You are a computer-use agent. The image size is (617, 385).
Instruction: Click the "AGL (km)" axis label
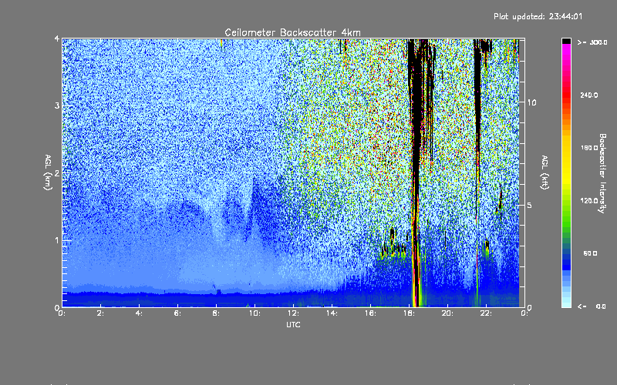click(x=48, y=172)
